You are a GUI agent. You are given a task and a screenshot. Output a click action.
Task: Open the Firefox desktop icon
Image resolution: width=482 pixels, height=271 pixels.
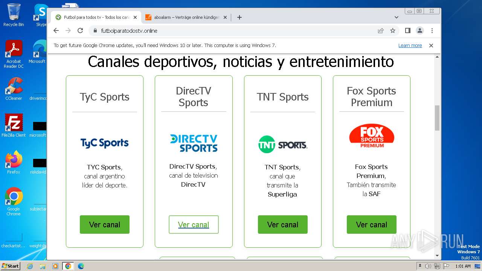pyautogui.click(x=14, y=163)
